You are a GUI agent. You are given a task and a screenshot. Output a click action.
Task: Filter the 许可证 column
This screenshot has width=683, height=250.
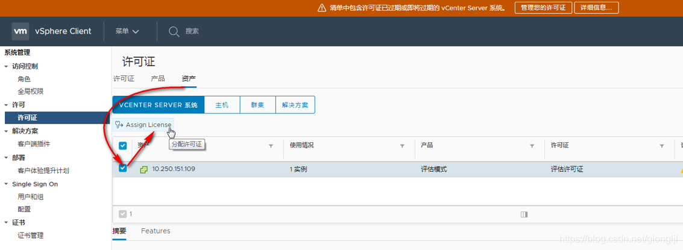662,146
